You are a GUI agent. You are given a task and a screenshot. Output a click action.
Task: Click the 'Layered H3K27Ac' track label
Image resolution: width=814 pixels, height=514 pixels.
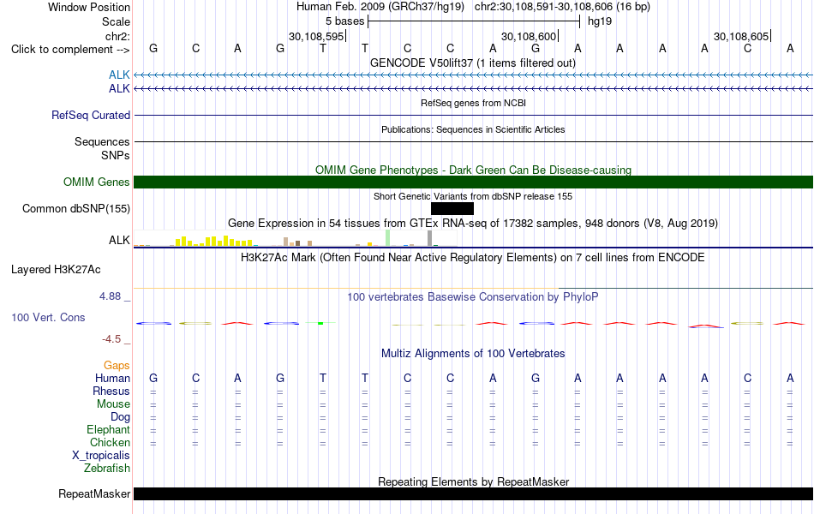[56, 270]
